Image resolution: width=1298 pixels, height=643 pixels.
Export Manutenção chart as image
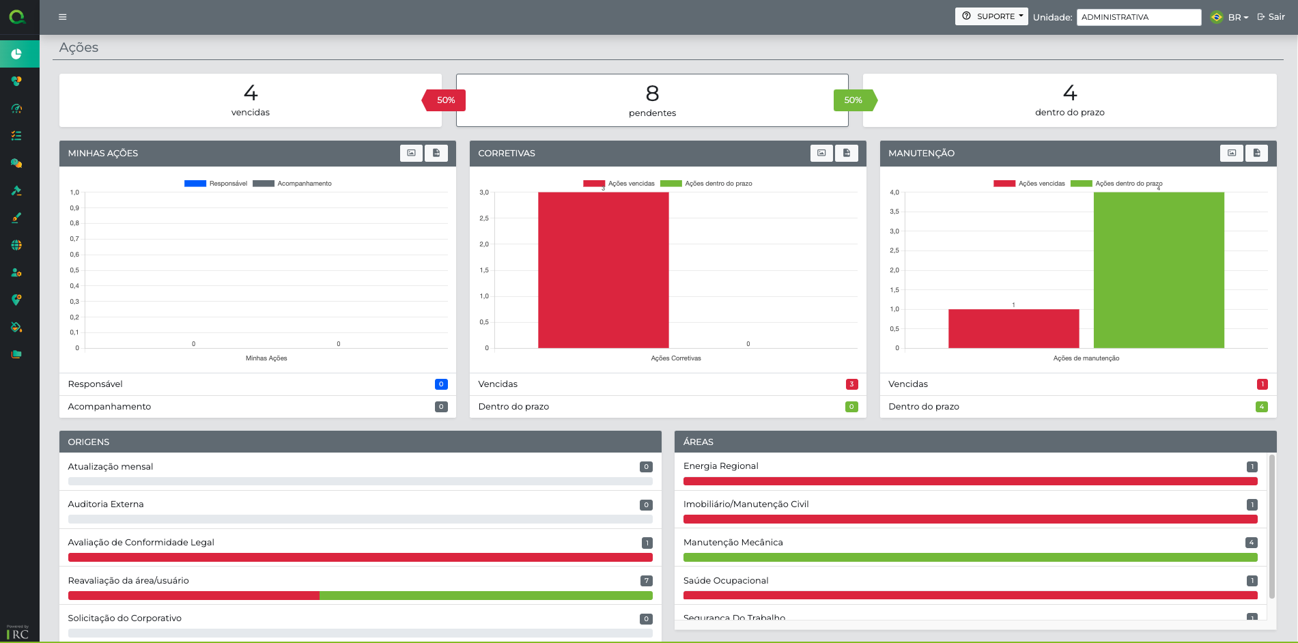pyautogui.click(x=1231, y=153)
